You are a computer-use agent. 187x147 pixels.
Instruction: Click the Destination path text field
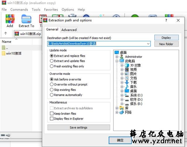pyautogui.click(x=99, y=44)
